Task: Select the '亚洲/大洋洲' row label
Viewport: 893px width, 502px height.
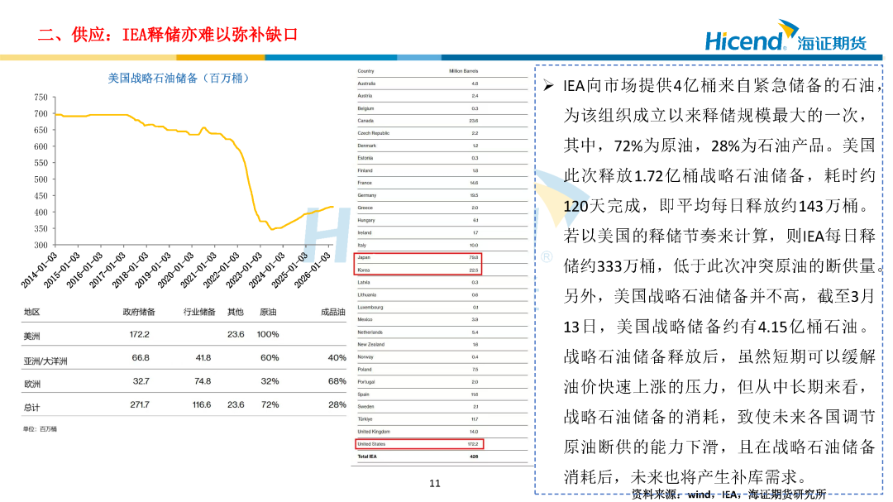Action: pyautogui.click(x=45, y=361)
